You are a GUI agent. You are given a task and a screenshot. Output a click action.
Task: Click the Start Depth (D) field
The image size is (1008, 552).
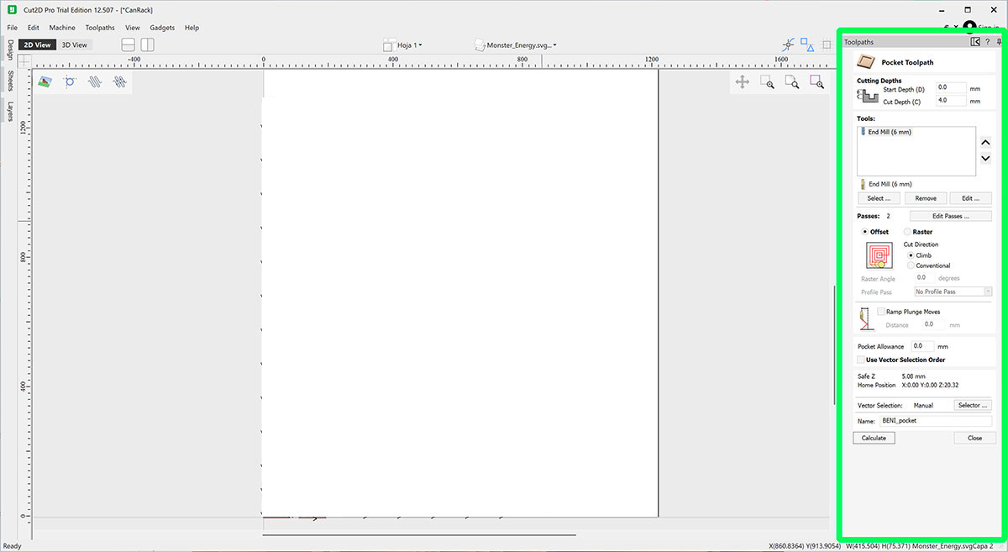click(951, 87)
